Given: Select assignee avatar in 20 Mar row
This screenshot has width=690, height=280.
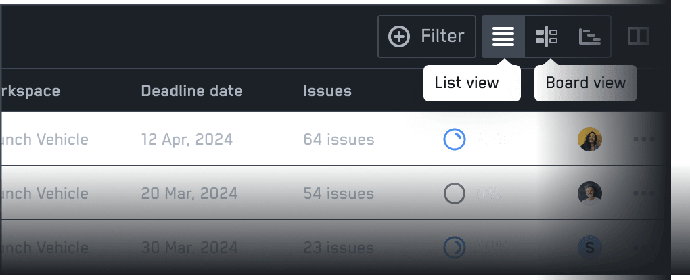Looking at the screenshot, I should click(x=590, y=193).
